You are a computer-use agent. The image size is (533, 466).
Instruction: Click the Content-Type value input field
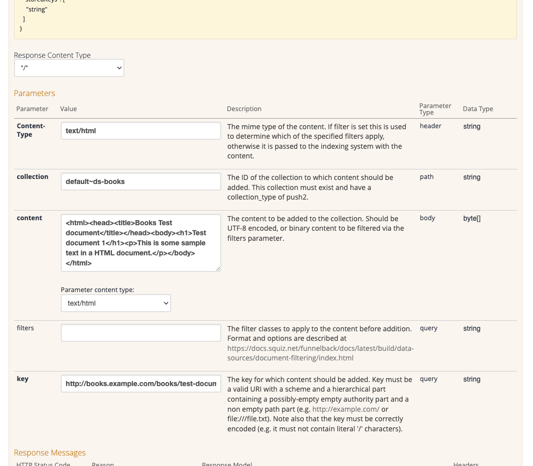141,131
